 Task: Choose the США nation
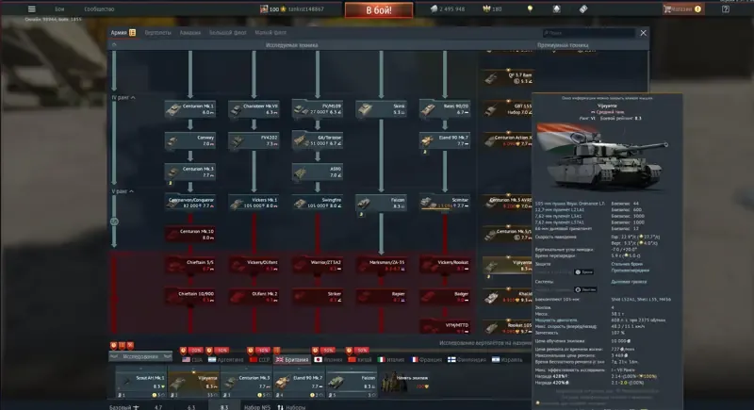(192, 359)
